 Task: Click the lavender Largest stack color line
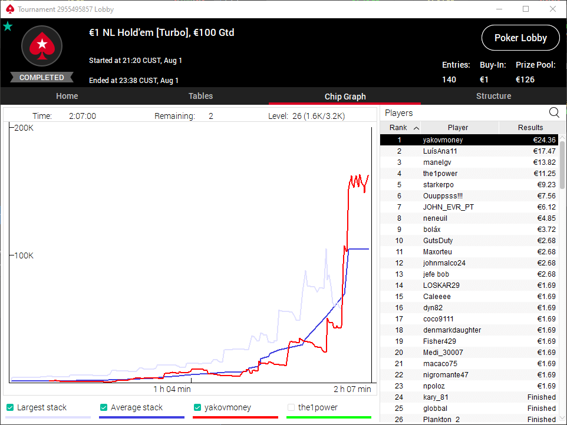point(48,417)
